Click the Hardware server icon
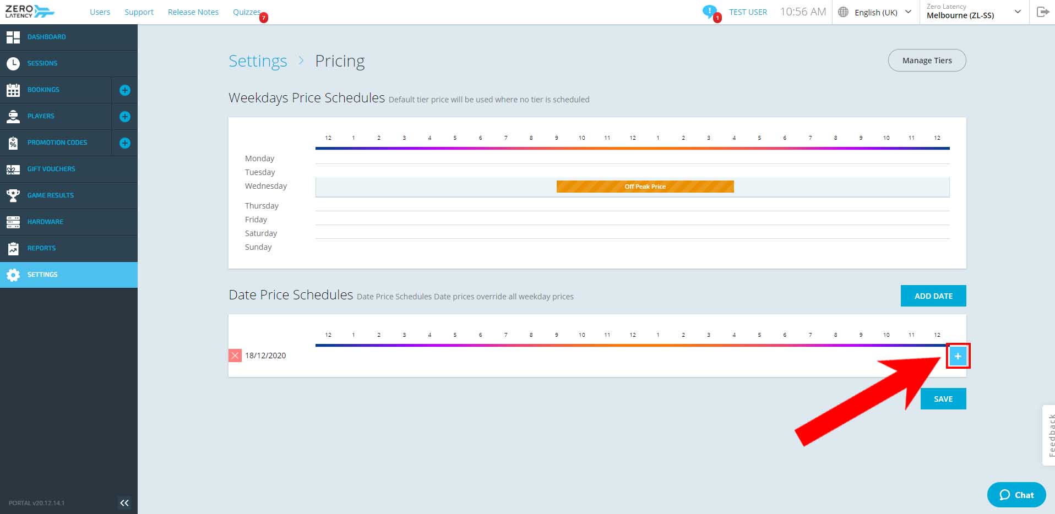Viewport: 1055px width, 514px height. tap(13, 222)
